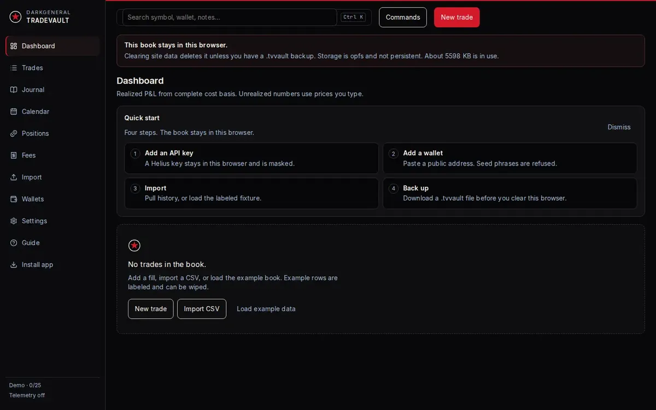Image resolution: width=656 pixels, height=410 pixels.
Task: Click the TradeVault star logo icon
Action: pyautogui.click(x=15, y=17)
